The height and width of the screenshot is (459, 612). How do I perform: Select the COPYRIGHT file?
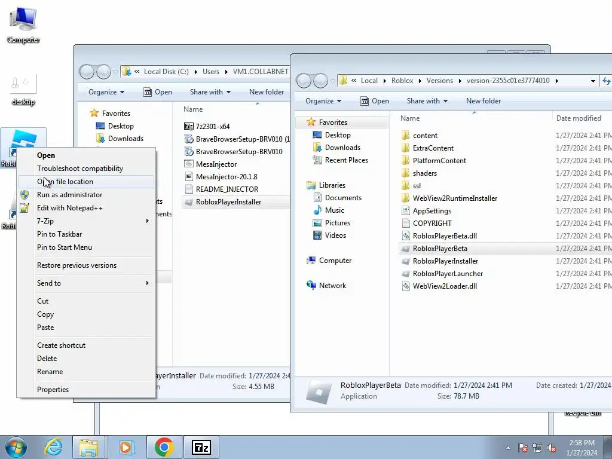426,224
